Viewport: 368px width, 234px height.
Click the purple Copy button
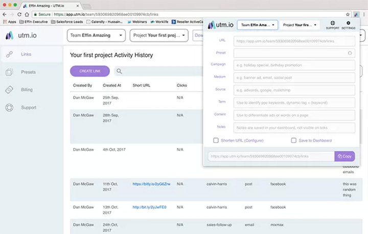click(x=344, y=156)
